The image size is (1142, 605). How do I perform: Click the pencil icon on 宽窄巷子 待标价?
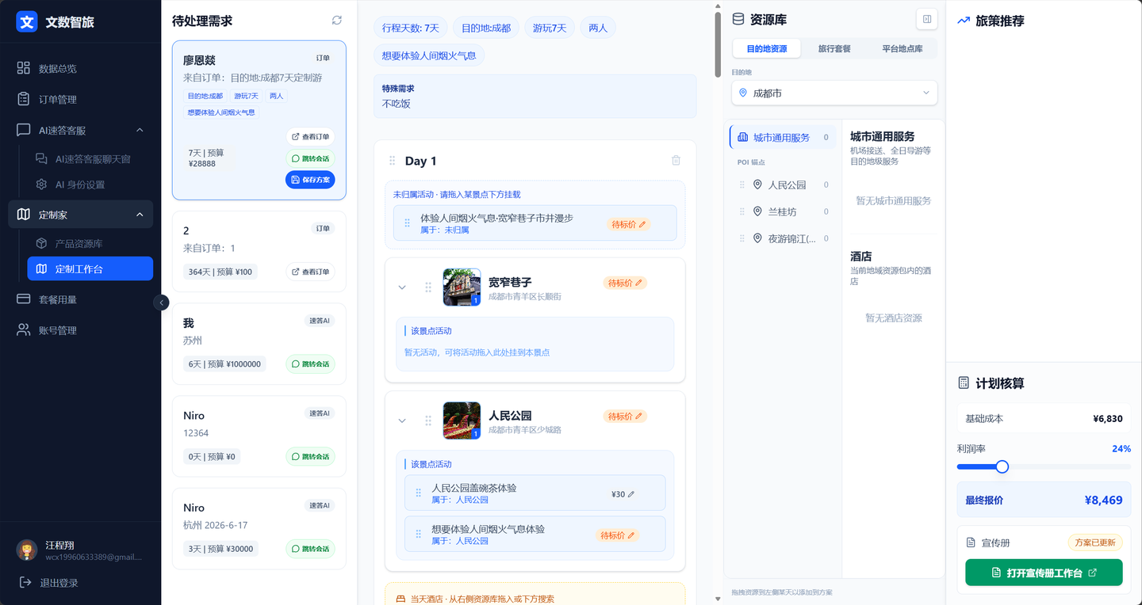click(x=640, y=283)
